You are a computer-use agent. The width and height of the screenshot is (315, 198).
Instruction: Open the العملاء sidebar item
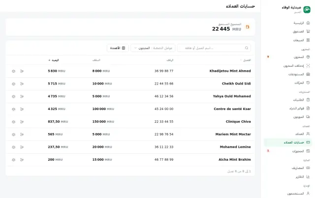pos(288,134)
